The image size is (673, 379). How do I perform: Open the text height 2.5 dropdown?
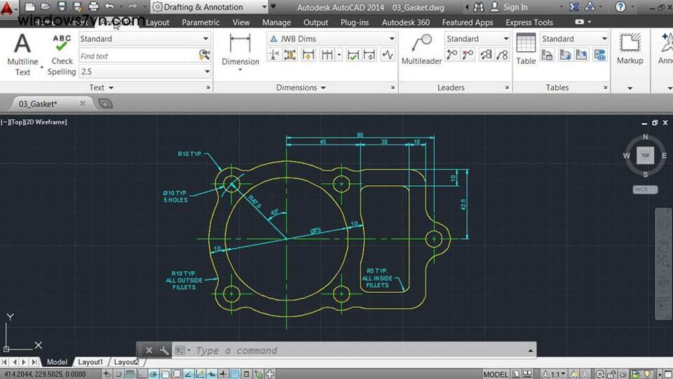coord(145,71)
